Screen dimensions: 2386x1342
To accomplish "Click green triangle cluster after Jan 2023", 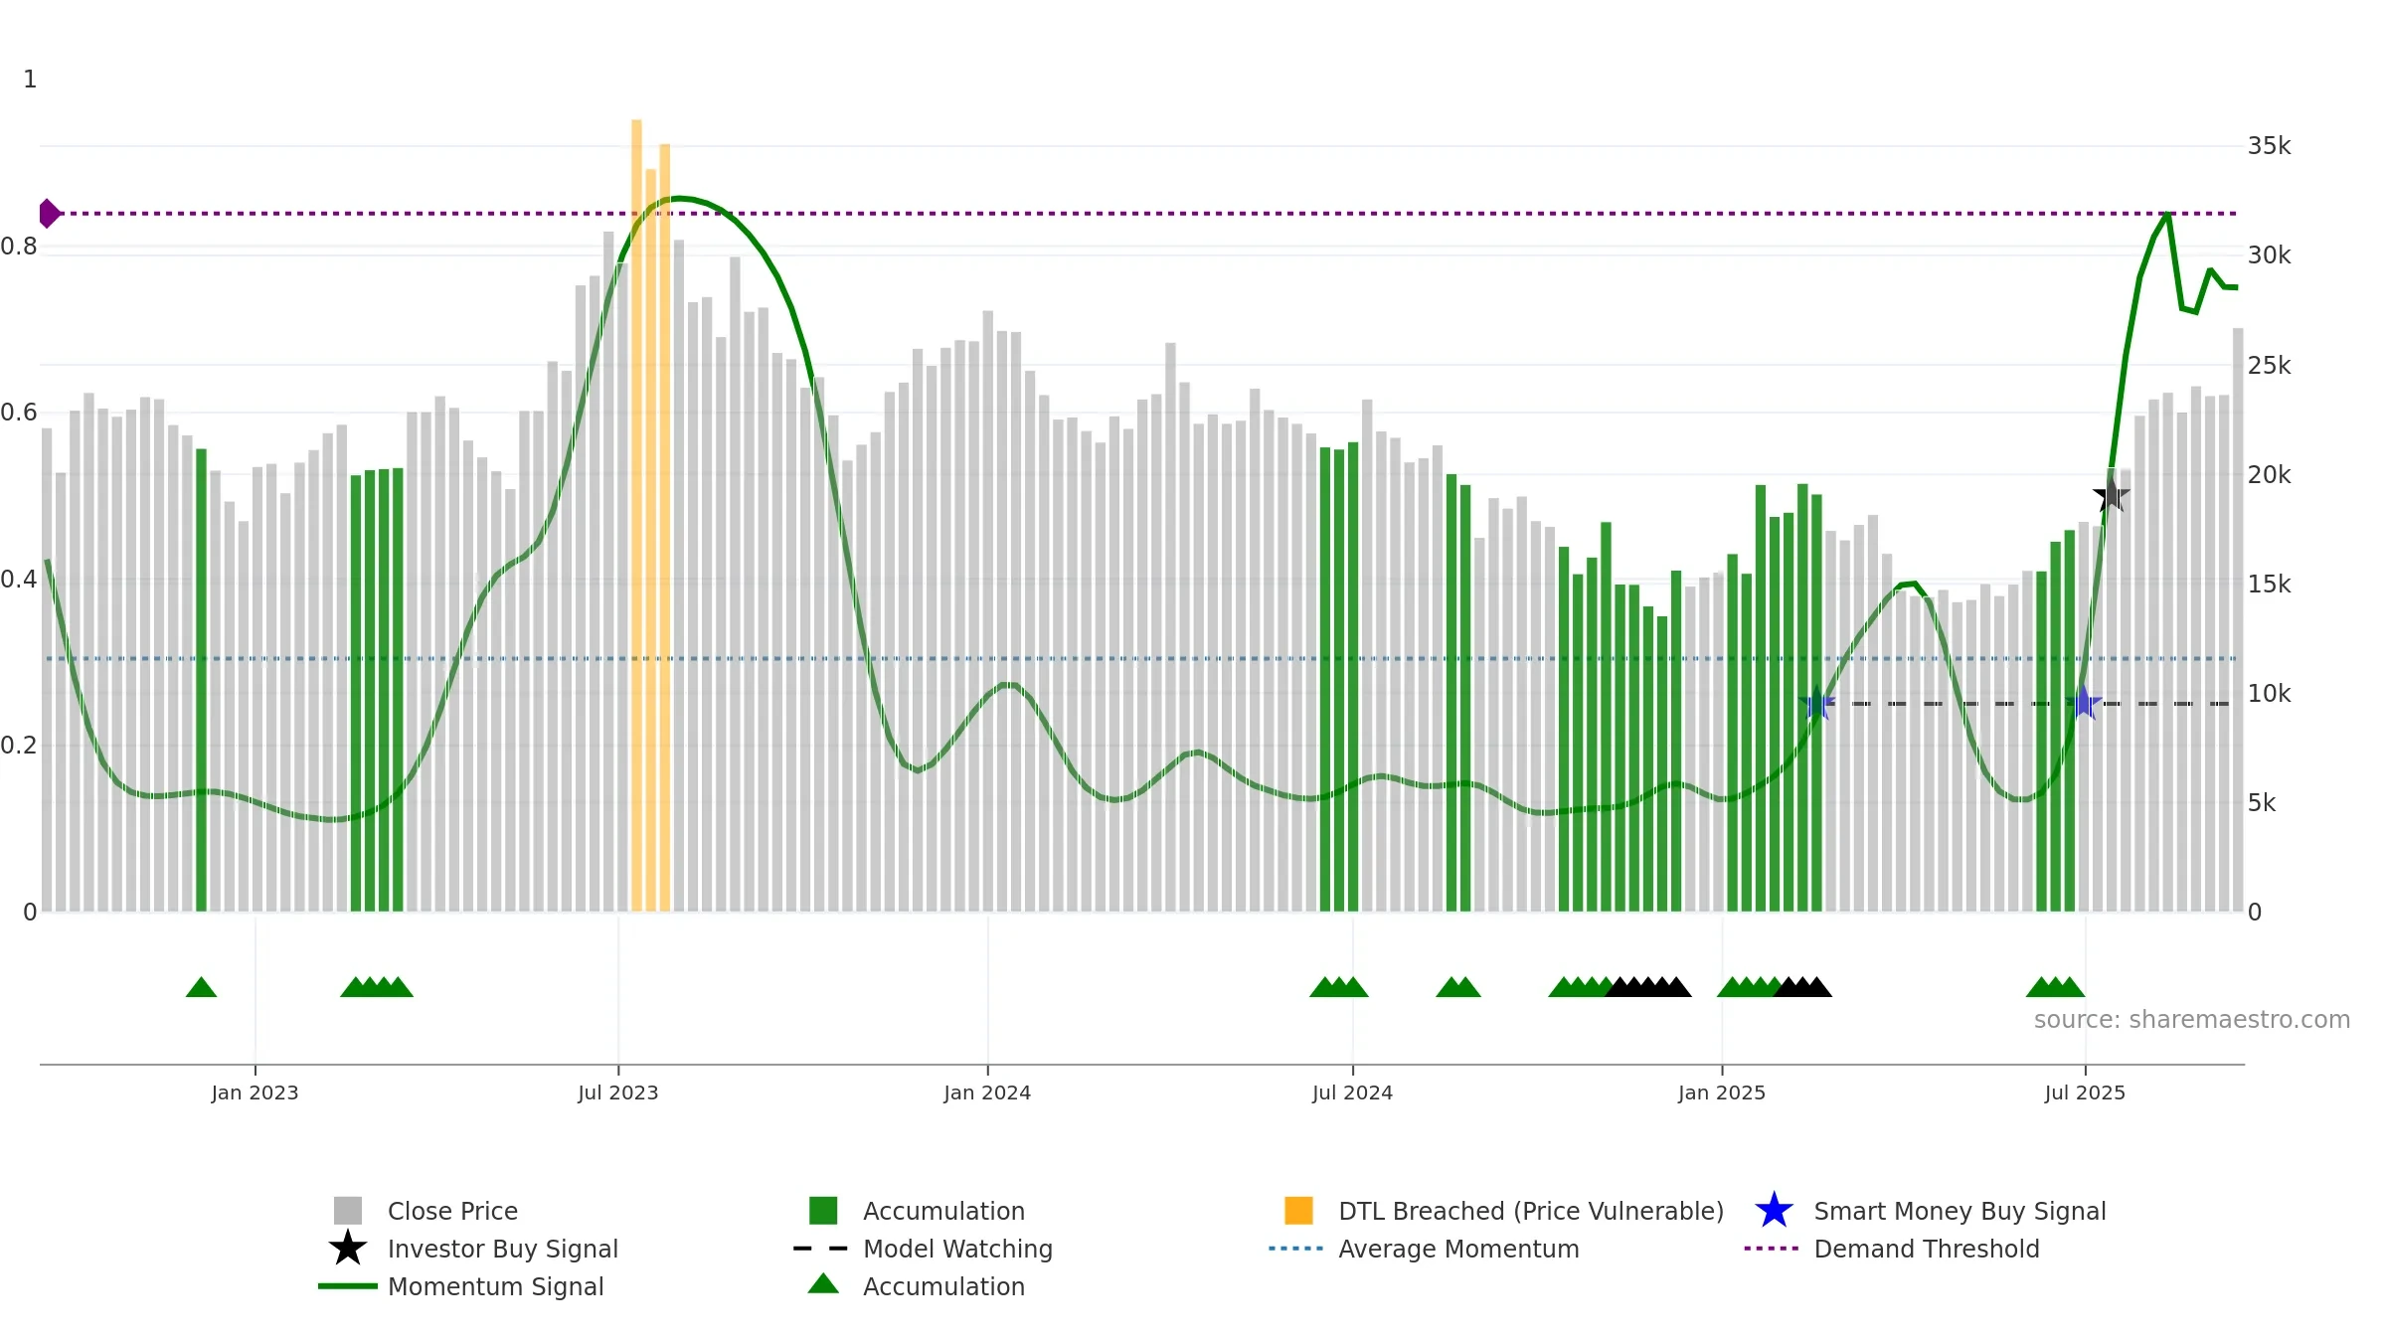I will (377, 987).
